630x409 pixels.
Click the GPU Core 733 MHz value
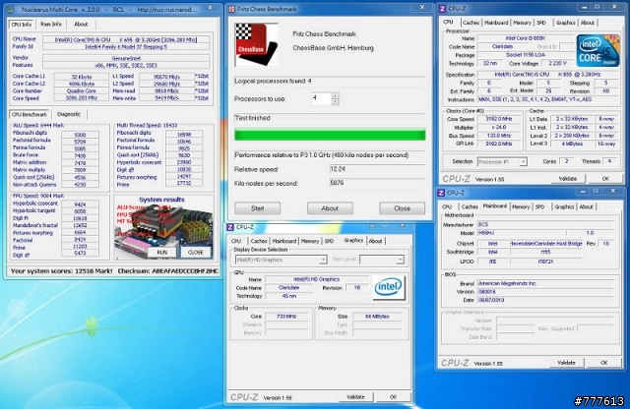[286, 317]
